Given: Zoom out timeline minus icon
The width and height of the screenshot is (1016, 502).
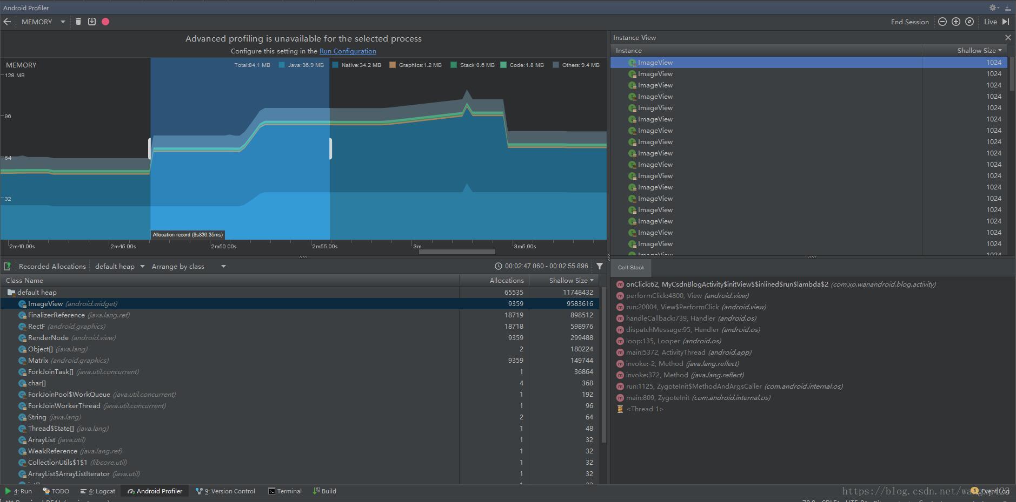Looking at the screenshot, I should 942,22.
